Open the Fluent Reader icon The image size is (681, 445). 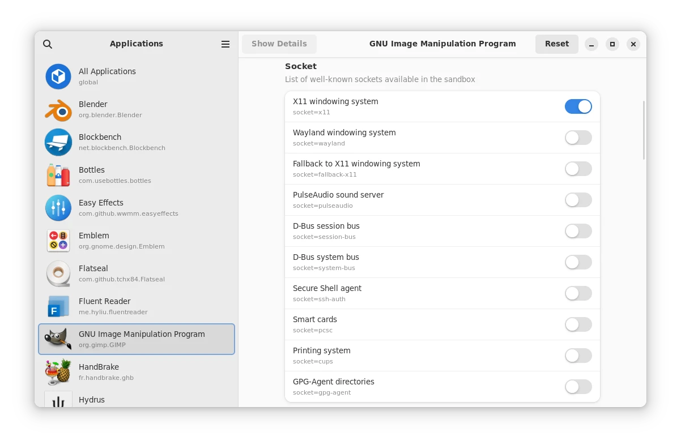click(x=58, y=307)
